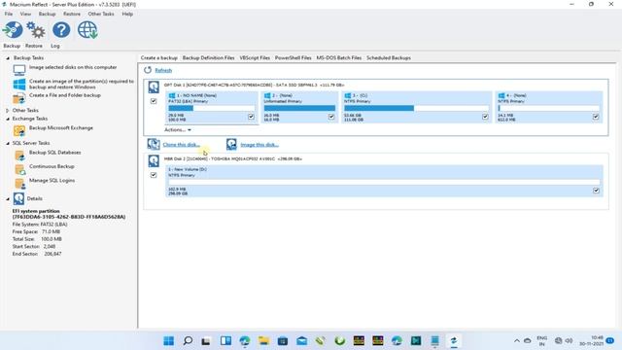Open the Windows Start button on taskbar
The height and width of the screenshot is (350, 622).
coord(168,340)
